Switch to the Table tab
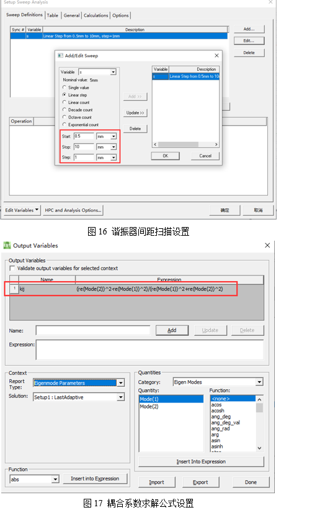This screenshot has height=510, width=312. [x=52, y=16]
